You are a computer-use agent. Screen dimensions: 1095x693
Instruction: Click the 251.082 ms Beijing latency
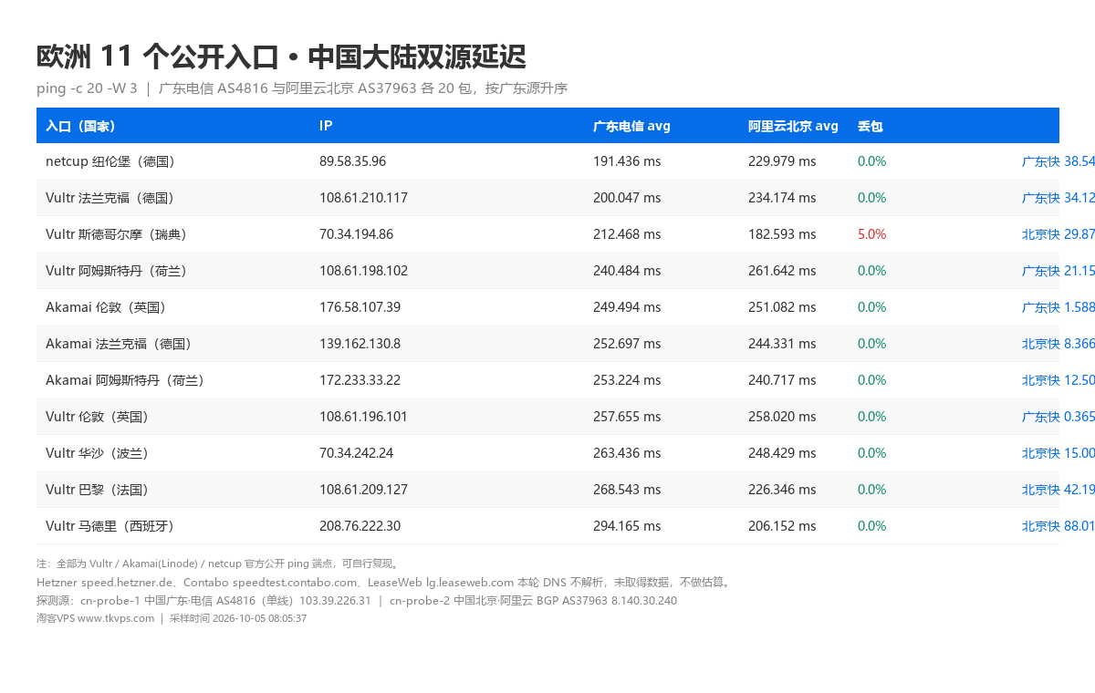[x=782, y=307]
